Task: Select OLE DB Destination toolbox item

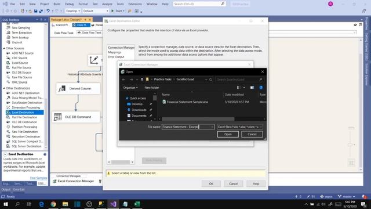Action: 24,122
